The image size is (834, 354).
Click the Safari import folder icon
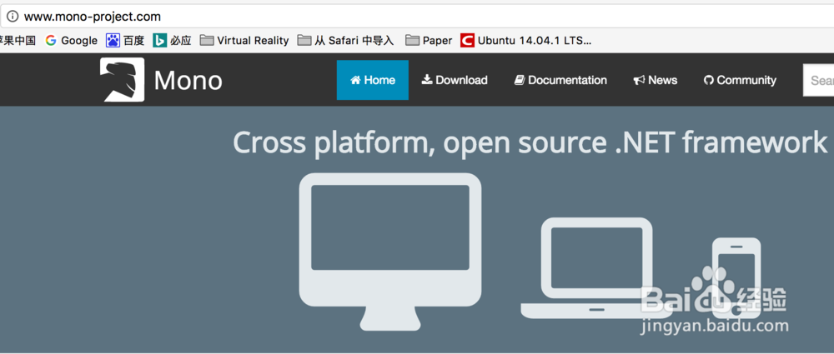click(304, 40)
